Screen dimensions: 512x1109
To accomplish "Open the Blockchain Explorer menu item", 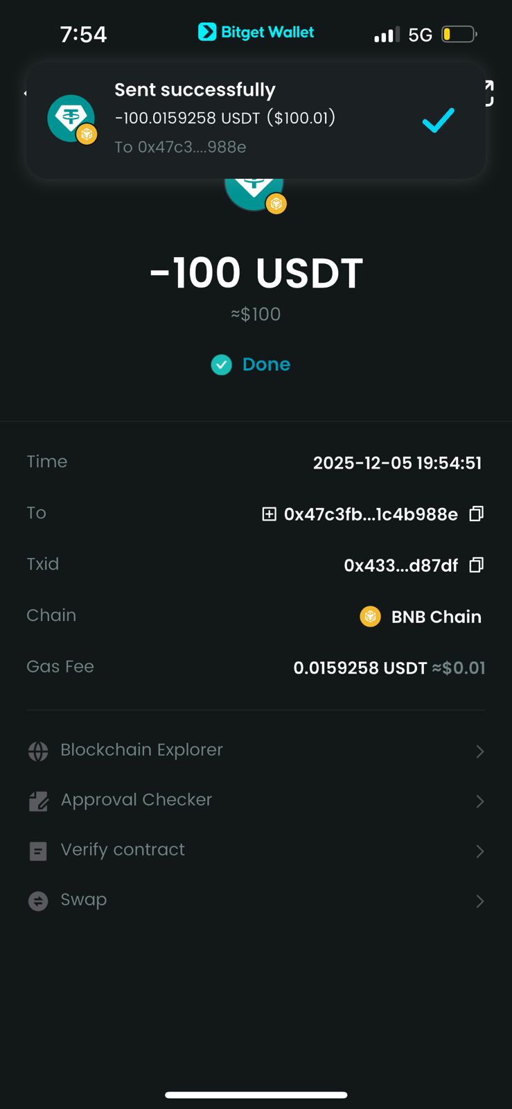I will point(141,750).
